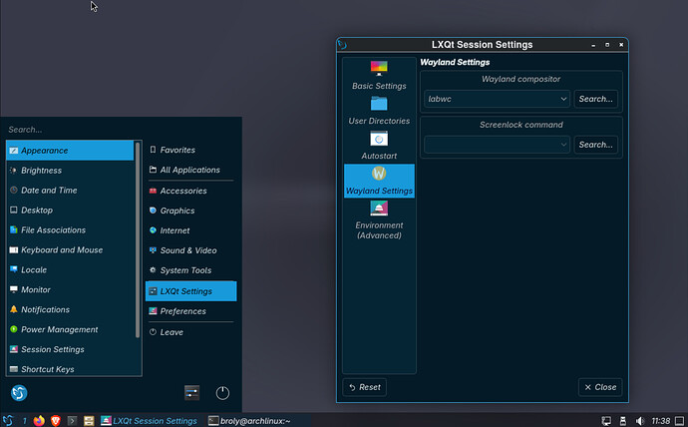Image resolution: width=688 pixels, height=427 pixels.
Task: Click the network tray icon
Action: click(x=606, y=421)
